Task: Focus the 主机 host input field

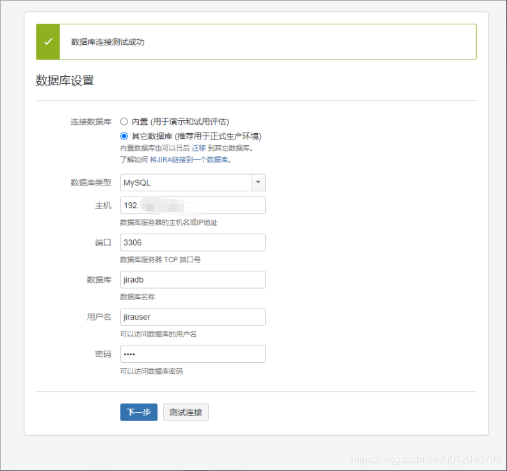Action: (193, 205)
